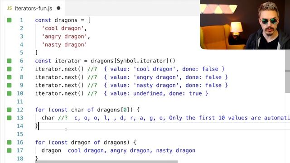Viewport: 290px width, 163px height.
Task: Click 'for (const dragon of dragons)' on line 16
Action: [82, 142]
